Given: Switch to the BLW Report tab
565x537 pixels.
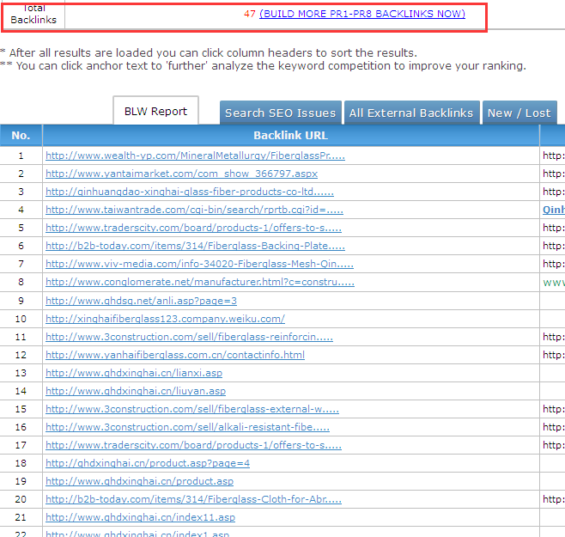Looking at the screenshot, I should tap(155, 112).
